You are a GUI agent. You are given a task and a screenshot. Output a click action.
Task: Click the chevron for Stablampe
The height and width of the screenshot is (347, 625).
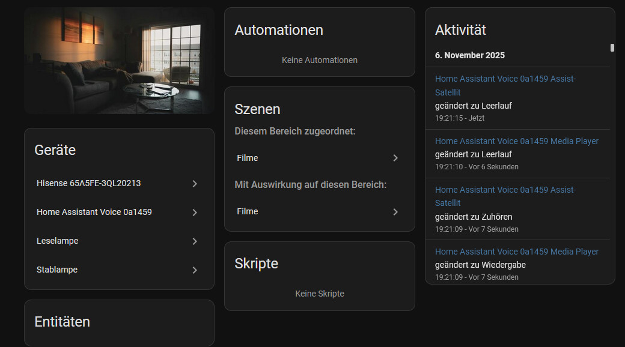(195, 270)
